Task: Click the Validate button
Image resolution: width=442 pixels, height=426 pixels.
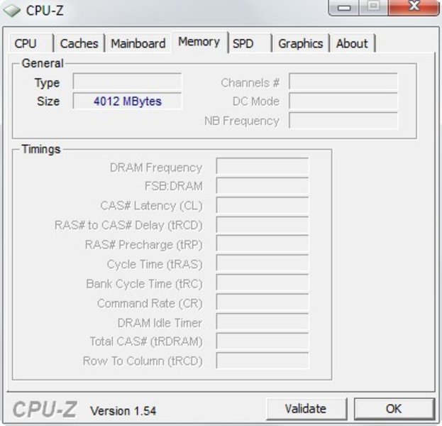Action: point(306,408)
